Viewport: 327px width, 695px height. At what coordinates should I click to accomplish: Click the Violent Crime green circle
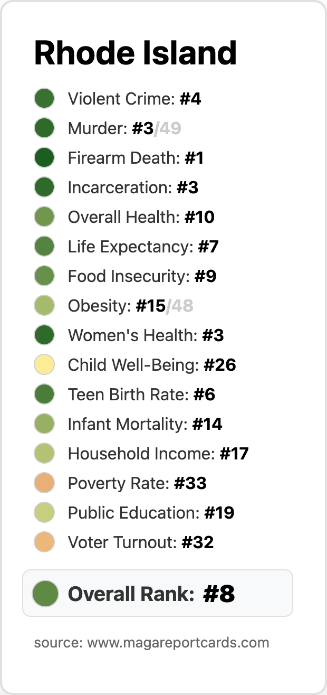click(44, 99)
